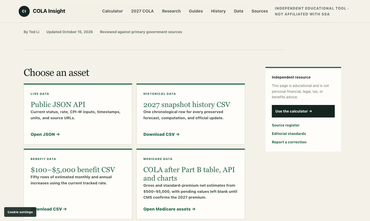This screenshot has height=221, width=370.
Task: Click the Updated October 15, 2026 text
Action: [70, 32]
